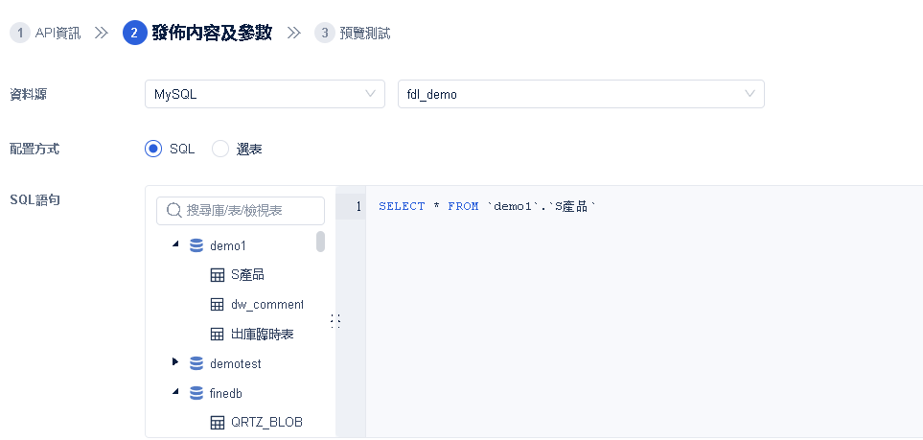This screenshot has height=440, width=923.
Task: Click the table tree vertical scrollbar
Action: [320, 242]
